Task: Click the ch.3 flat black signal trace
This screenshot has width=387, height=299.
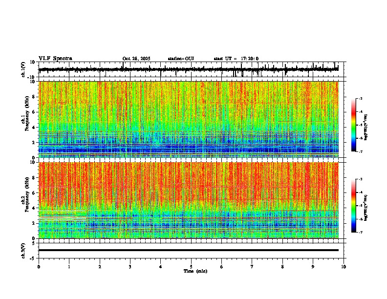Action: (189, 250)
